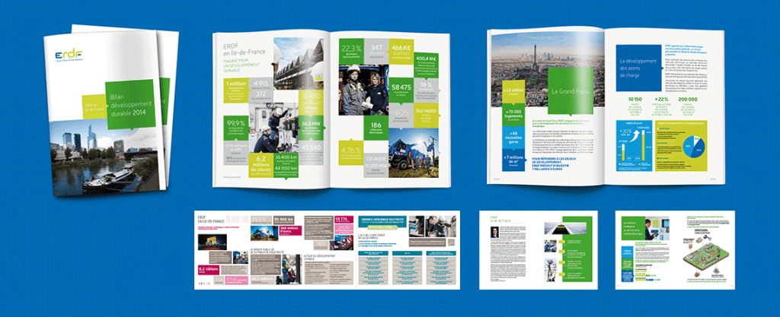Click the '16 %' grey tile
This screenshot has height=317, width=780.
[425, 89]
